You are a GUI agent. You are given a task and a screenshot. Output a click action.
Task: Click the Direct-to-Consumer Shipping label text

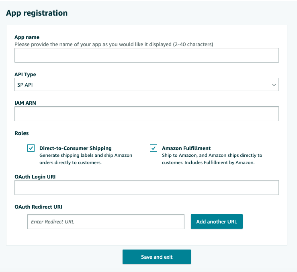pyautogui.click(x=75, y=148)
